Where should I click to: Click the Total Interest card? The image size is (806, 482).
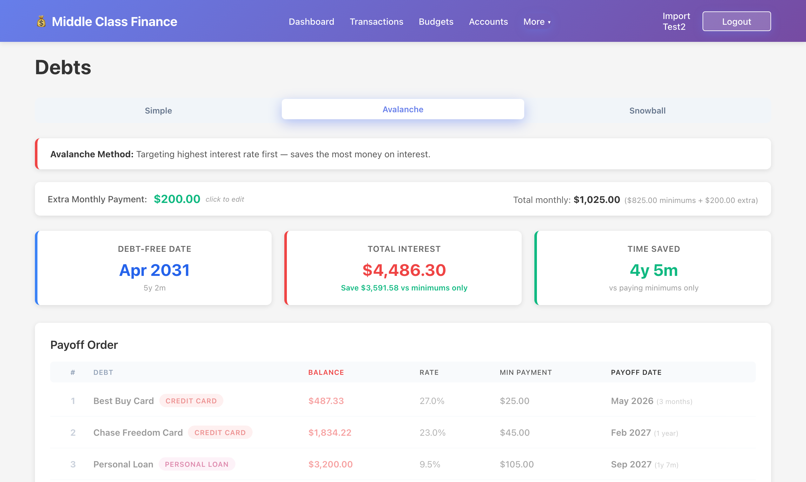click(403, 268)
